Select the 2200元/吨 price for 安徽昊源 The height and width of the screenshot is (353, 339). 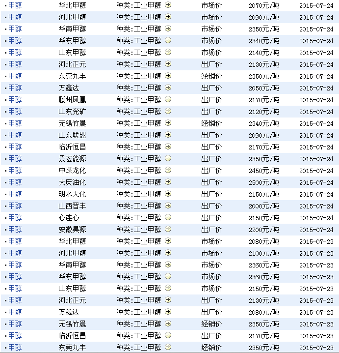coord(264,230)
